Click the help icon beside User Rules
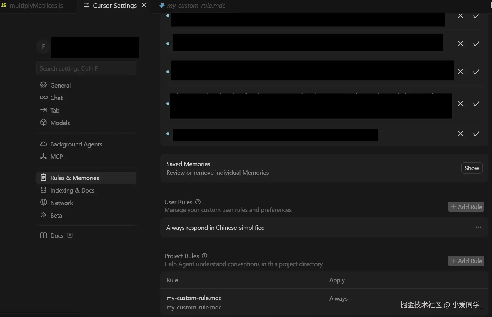The image size is (492, 317). (198, 202)
